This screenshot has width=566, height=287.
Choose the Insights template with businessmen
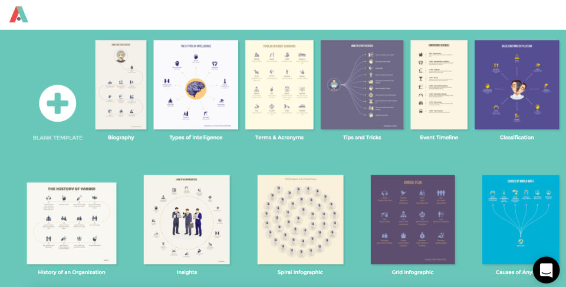coord(187,220)
